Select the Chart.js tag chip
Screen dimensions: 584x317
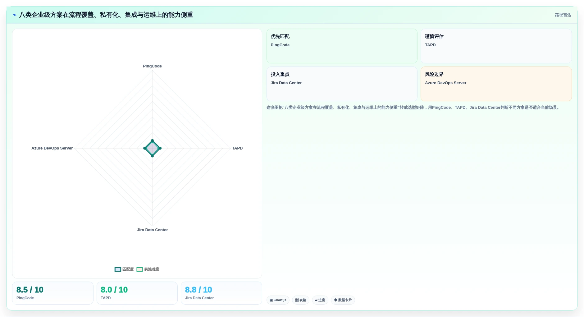coord(278,300)
